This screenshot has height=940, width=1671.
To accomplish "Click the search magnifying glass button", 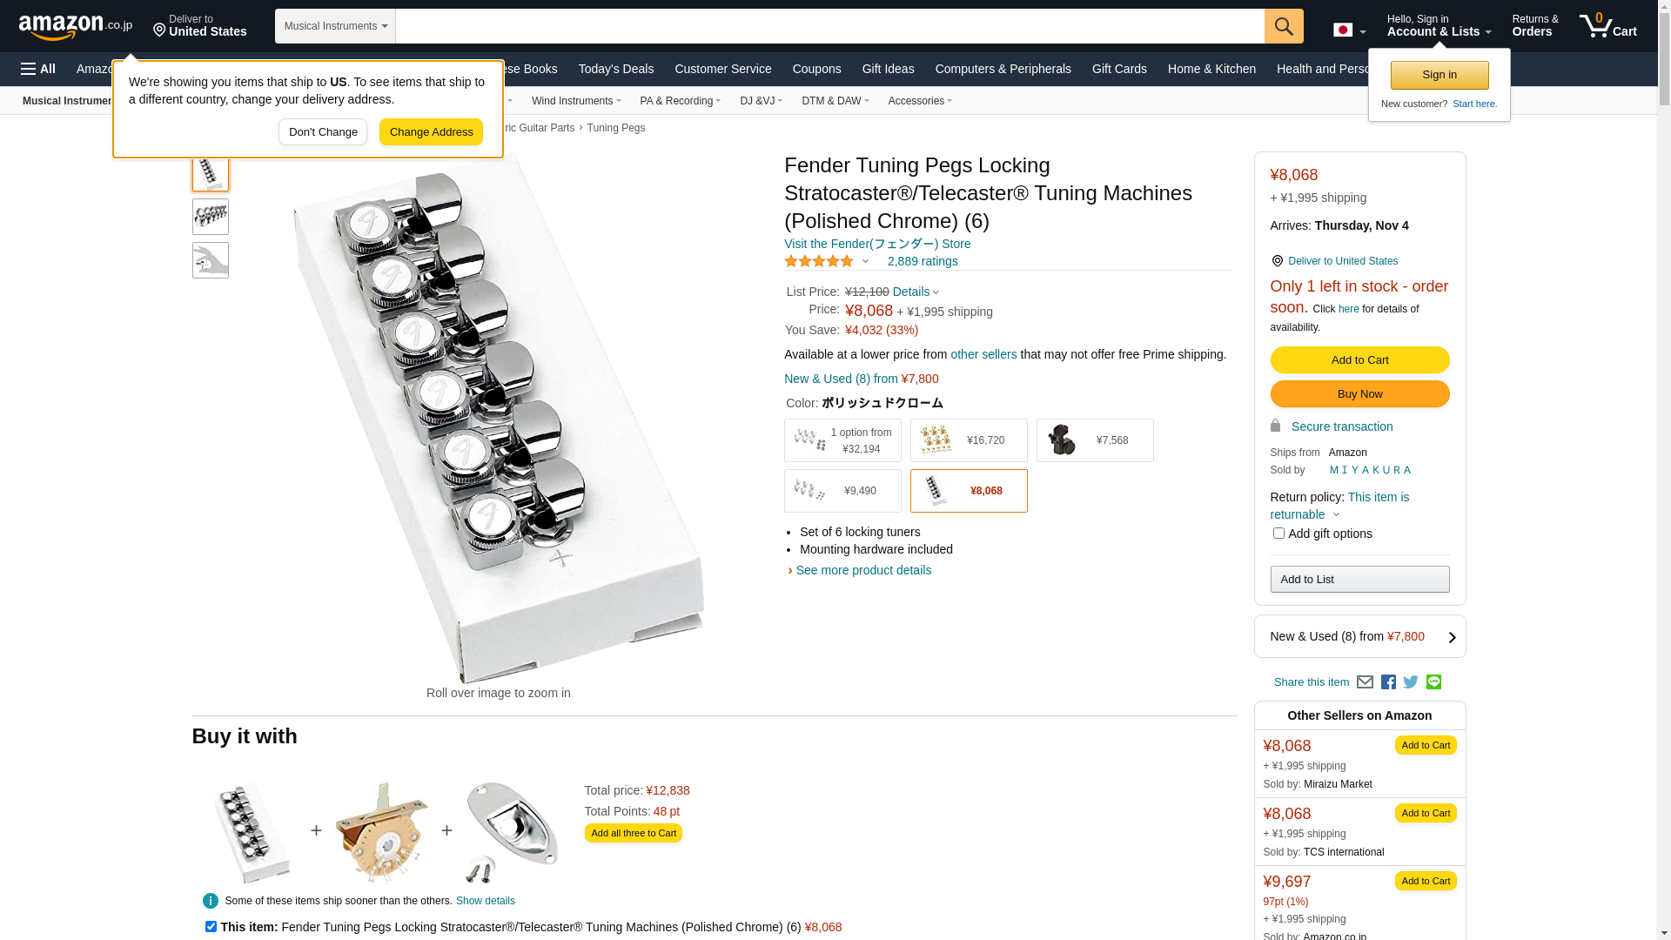I will pos(1283,26).
